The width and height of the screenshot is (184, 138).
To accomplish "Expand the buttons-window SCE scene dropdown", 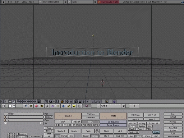I will [x=98, y=106].
